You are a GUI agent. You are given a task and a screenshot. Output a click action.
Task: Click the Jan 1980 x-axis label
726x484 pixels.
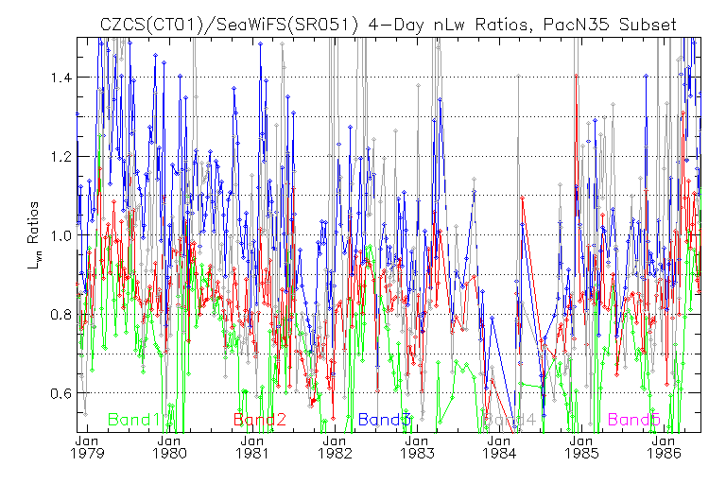(x=169, y=447)
